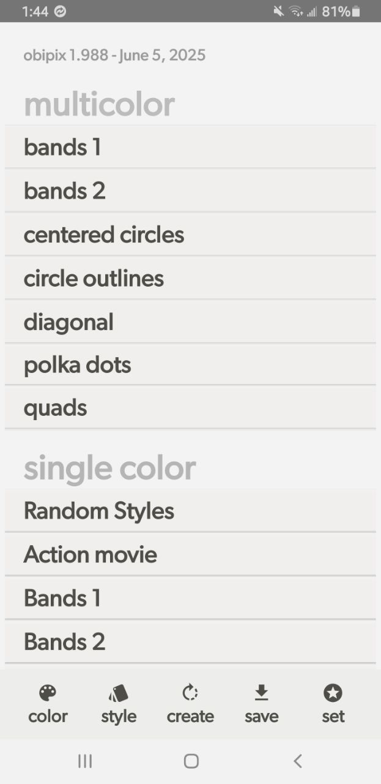Tap the set wallpaper star icon
This screenshot has width=381, height=784.
[333, 693]
